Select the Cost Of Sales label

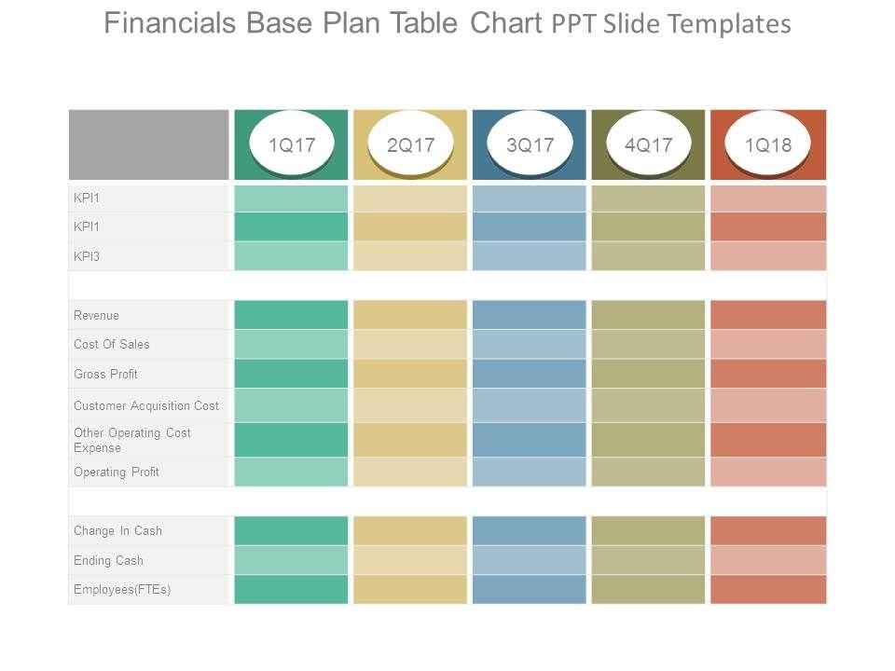click(x=112, y=345)
